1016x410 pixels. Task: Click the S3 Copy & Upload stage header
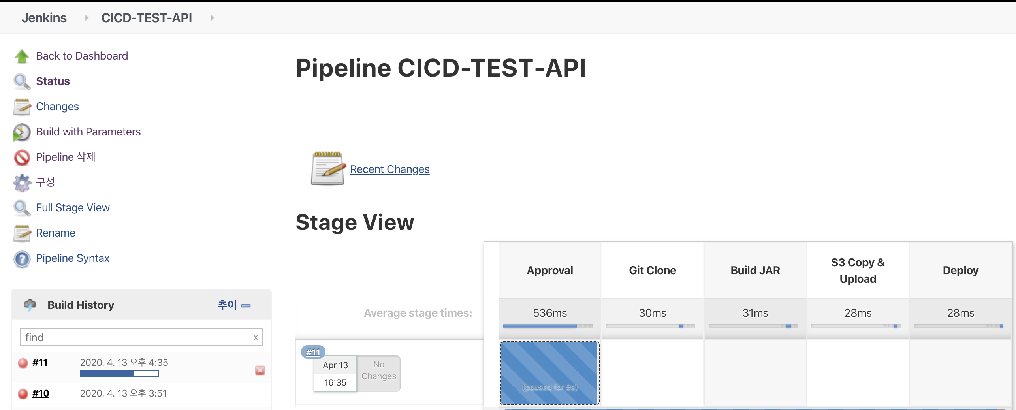(x=858, y=270)
